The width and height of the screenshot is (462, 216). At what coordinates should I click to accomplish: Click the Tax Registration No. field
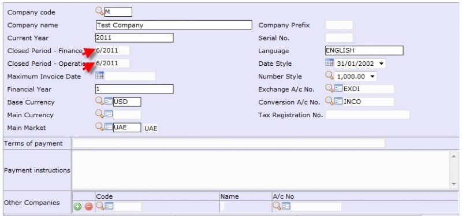[367, 115]
